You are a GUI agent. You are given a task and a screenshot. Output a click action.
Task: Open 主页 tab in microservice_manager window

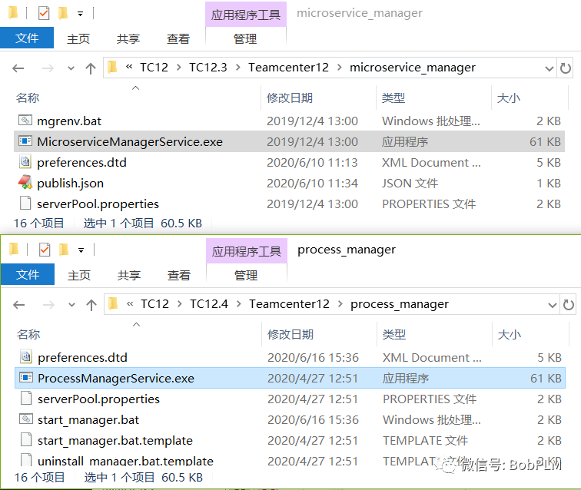coord(78,38)
